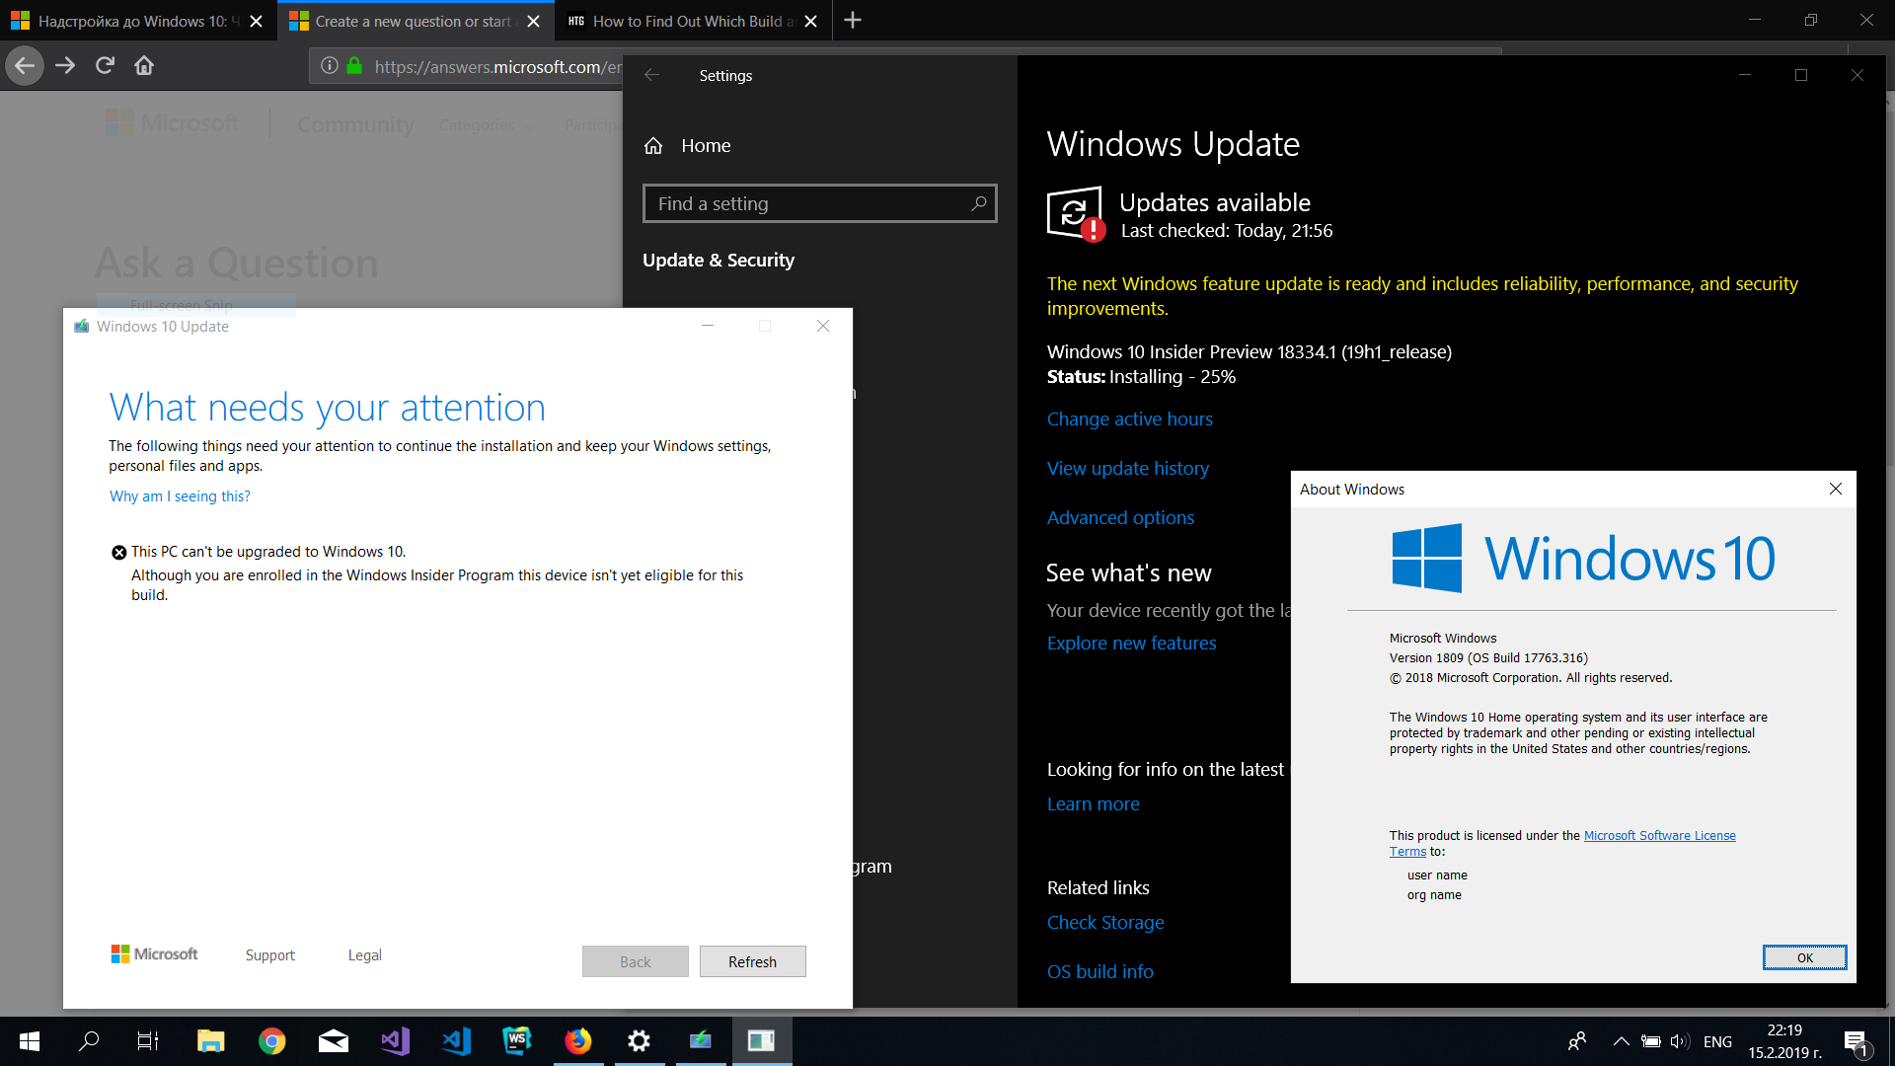Viewport: 1895px width, 1066px height.
Task: Click 'Learn more' link in Settings
Action: tap(1093, 804)
